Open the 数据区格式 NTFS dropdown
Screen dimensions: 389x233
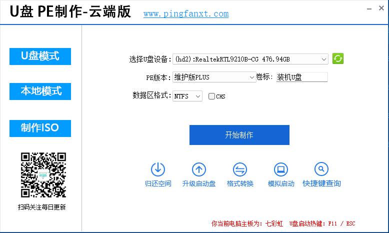pos(187,96)
